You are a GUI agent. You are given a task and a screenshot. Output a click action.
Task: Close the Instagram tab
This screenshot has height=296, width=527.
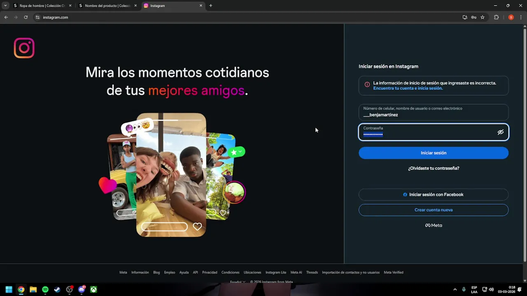click(x=201, y=6)
